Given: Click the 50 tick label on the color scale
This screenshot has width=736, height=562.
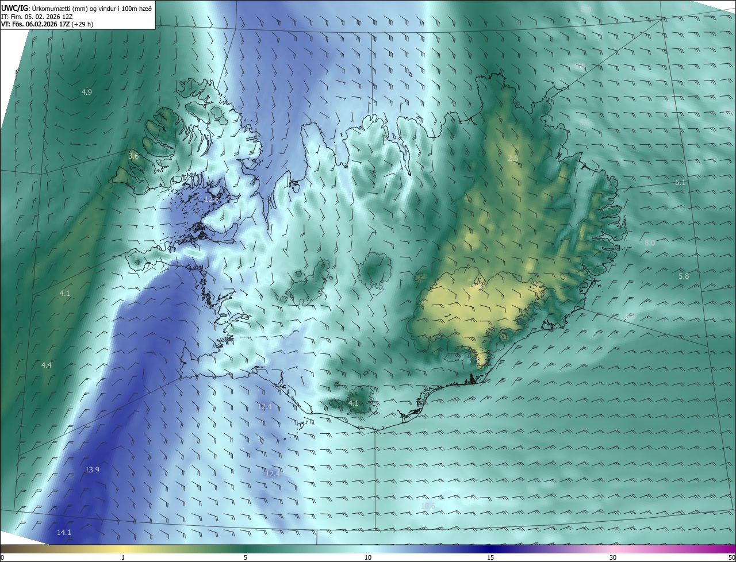Looking at the screenshot, I should coord(731,557).
